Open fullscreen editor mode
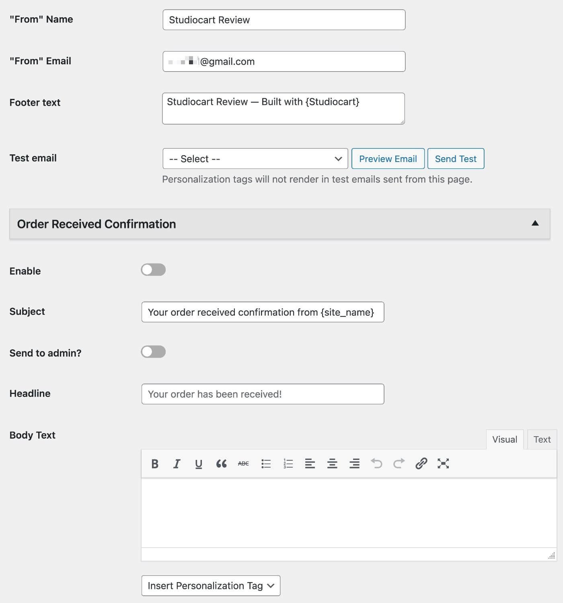 click(443, 464)
